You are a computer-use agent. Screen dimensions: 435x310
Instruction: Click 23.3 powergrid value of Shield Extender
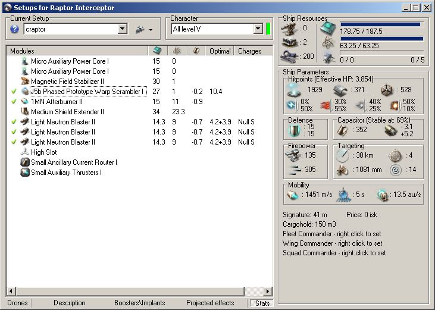pyautogui.click(x=179, y=112)
